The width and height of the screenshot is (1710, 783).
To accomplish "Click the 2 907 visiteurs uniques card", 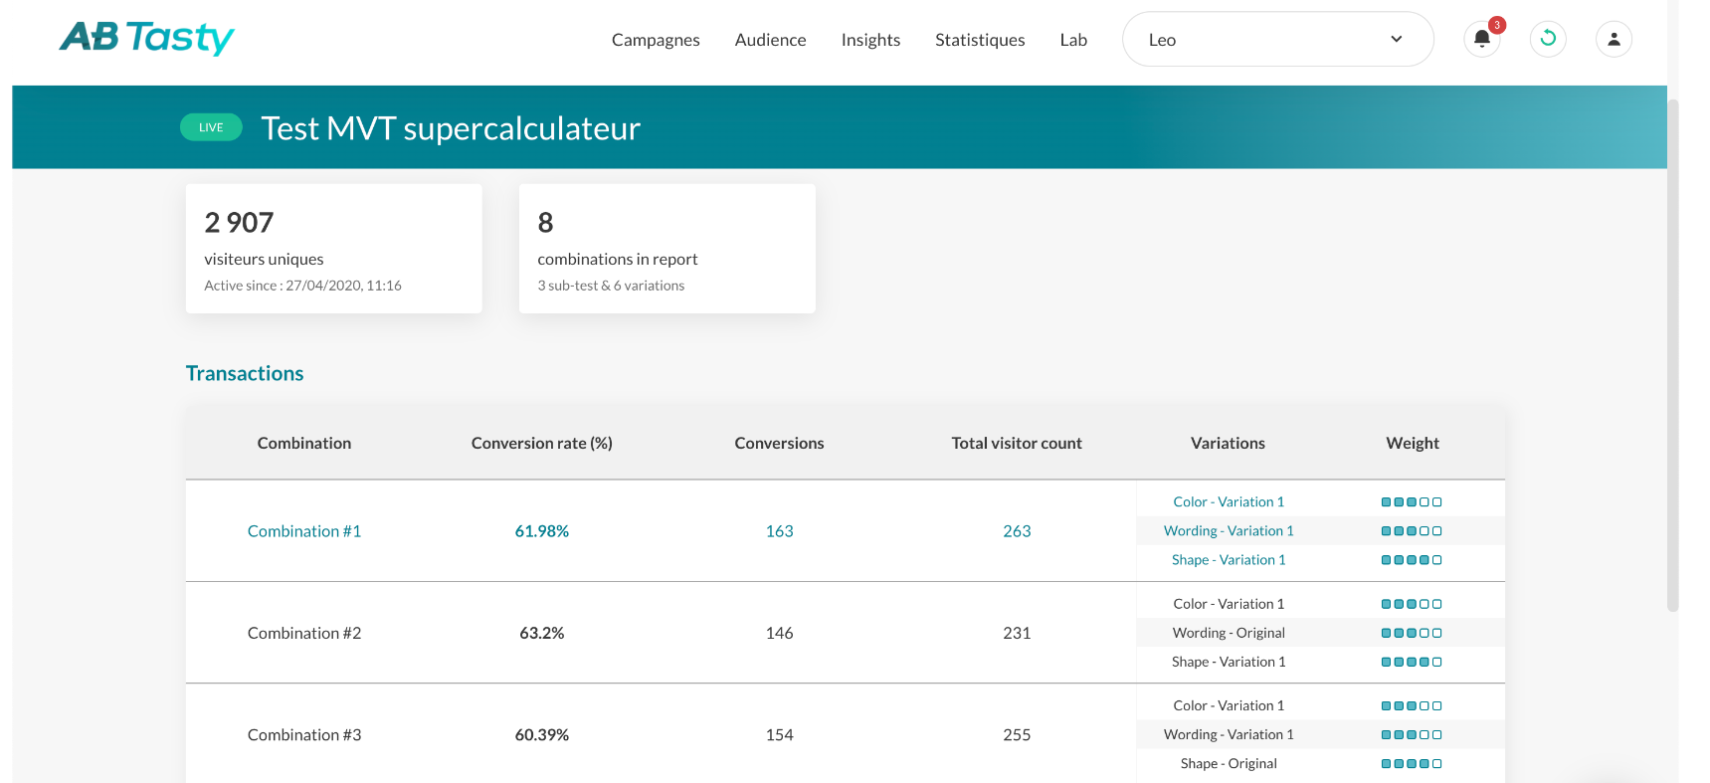I will [334, 249].
